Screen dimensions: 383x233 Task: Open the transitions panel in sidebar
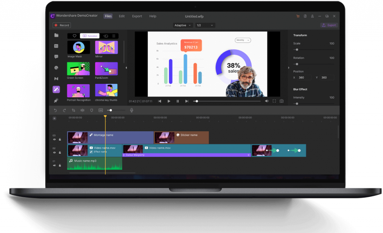click(56, 79)
